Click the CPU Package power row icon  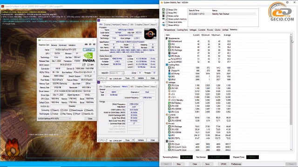click(x=169, y=127)
